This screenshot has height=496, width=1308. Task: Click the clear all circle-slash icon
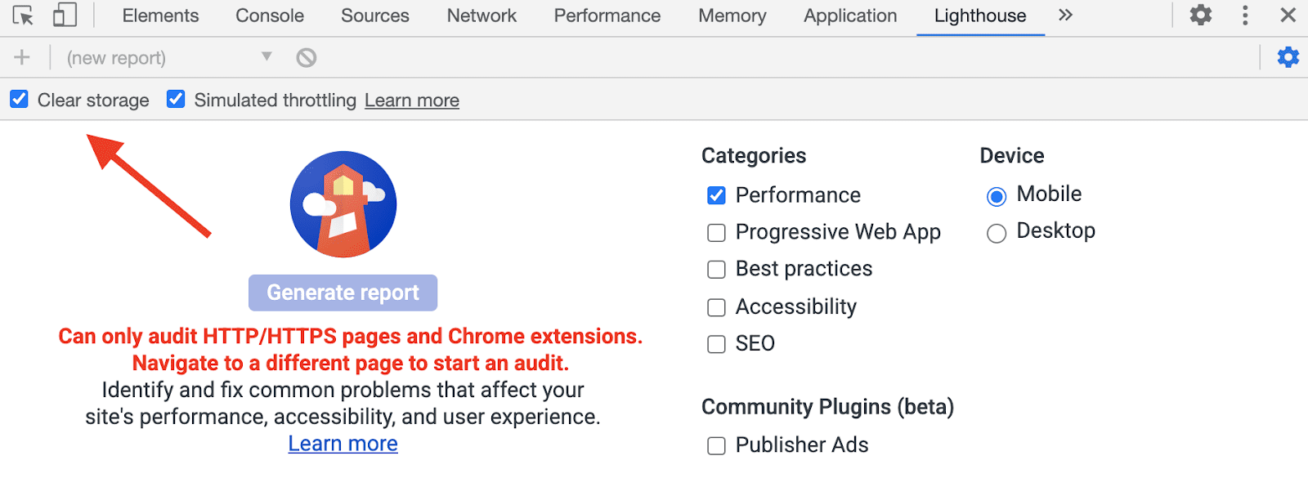coord(307,57)
